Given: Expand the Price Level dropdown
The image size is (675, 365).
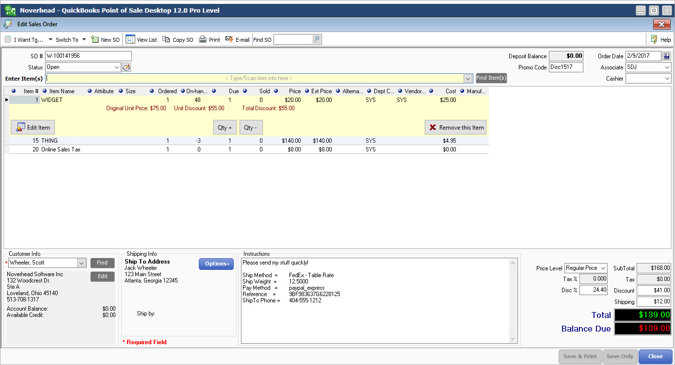Looking at the screenshot, I should (603, 268).
